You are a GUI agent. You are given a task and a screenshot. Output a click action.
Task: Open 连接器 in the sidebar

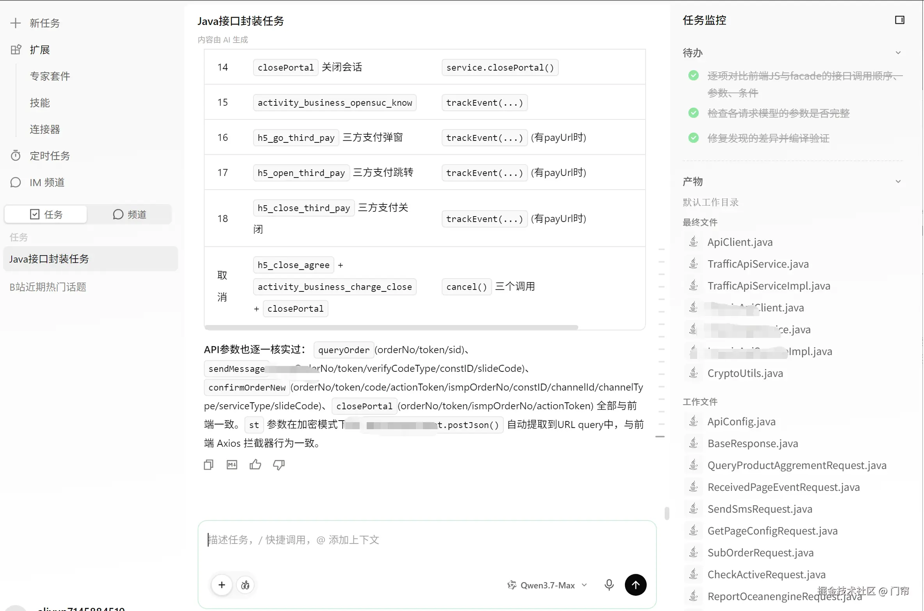[x=45, y=129]
